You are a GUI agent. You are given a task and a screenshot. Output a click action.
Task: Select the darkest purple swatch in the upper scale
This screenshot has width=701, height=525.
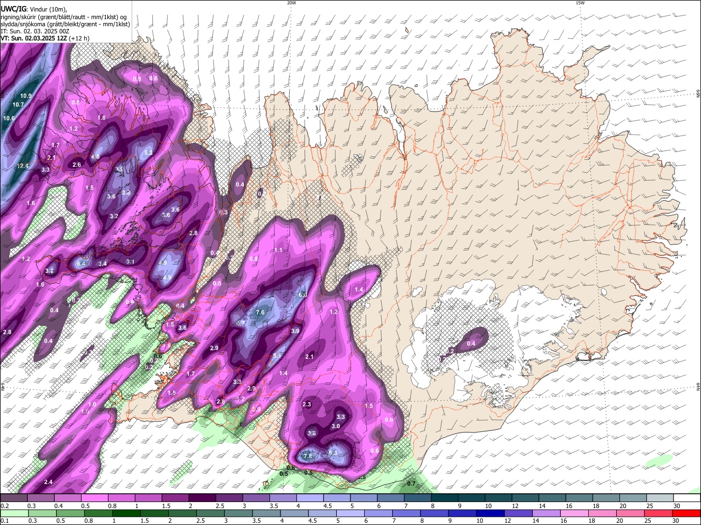202,498
